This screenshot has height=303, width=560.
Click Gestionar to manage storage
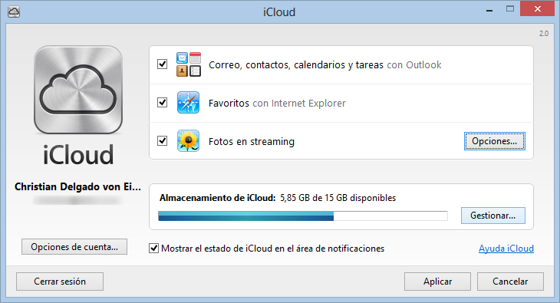click(x=492, y=216)
